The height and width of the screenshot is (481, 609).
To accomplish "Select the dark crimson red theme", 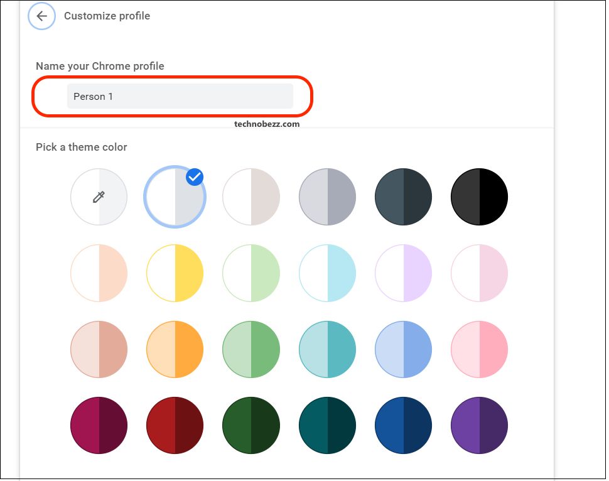I will pos(175,425).
